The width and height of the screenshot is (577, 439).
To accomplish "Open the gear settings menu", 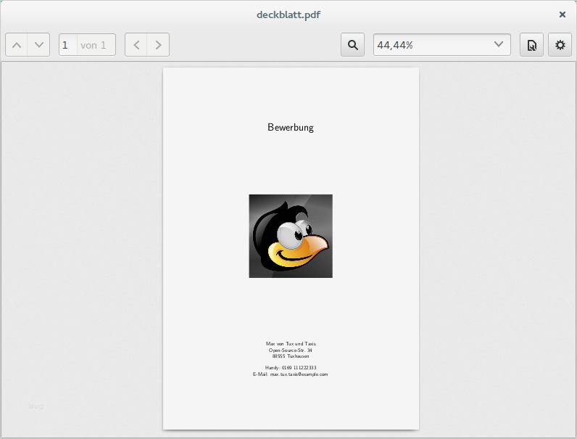I will pyautogui.click(x=560, y=45).
